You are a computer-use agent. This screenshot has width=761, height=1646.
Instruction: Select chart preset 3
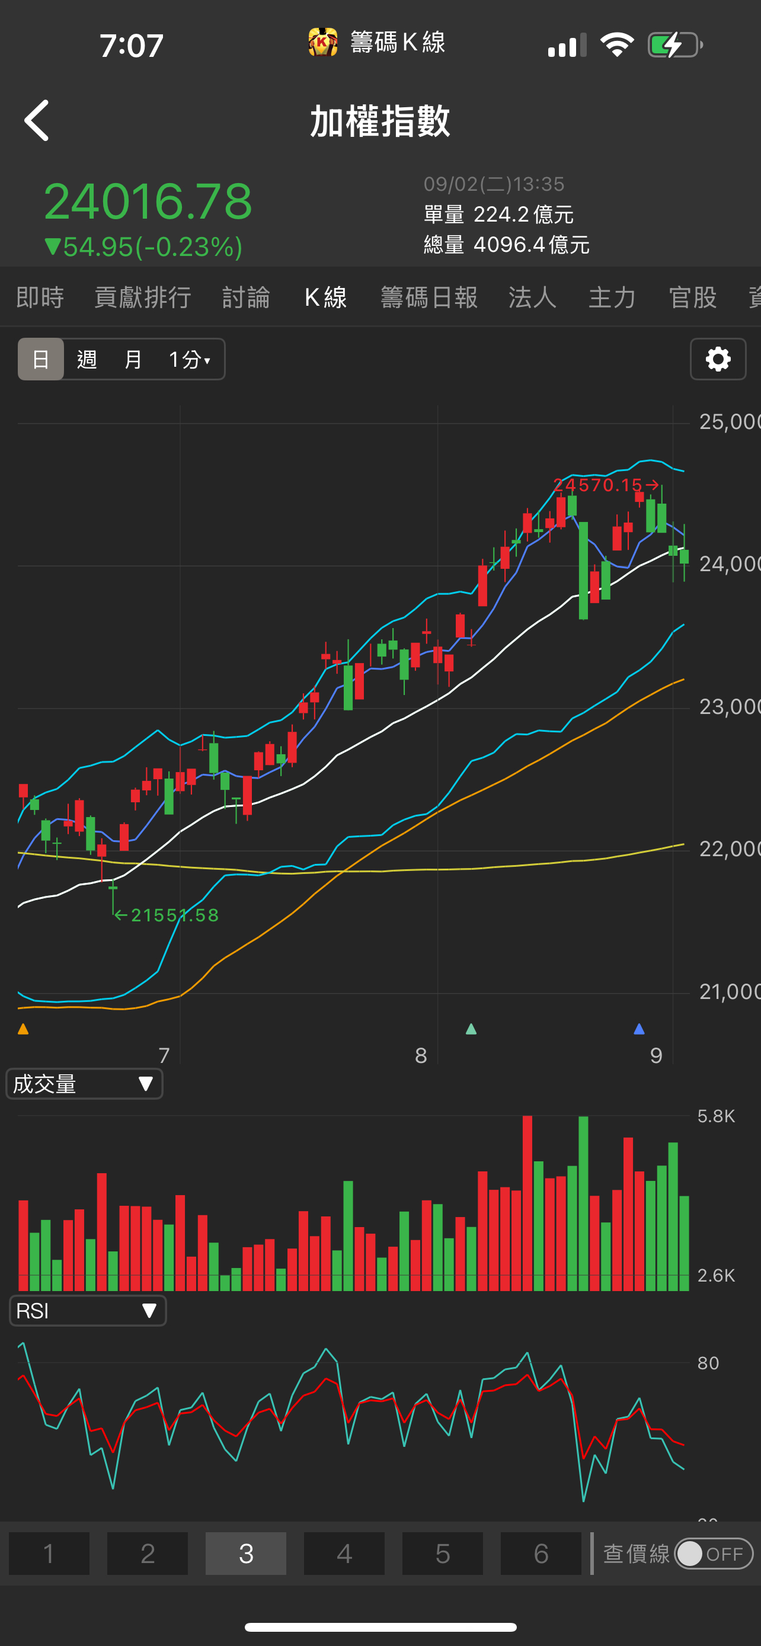click(246, 1554)
